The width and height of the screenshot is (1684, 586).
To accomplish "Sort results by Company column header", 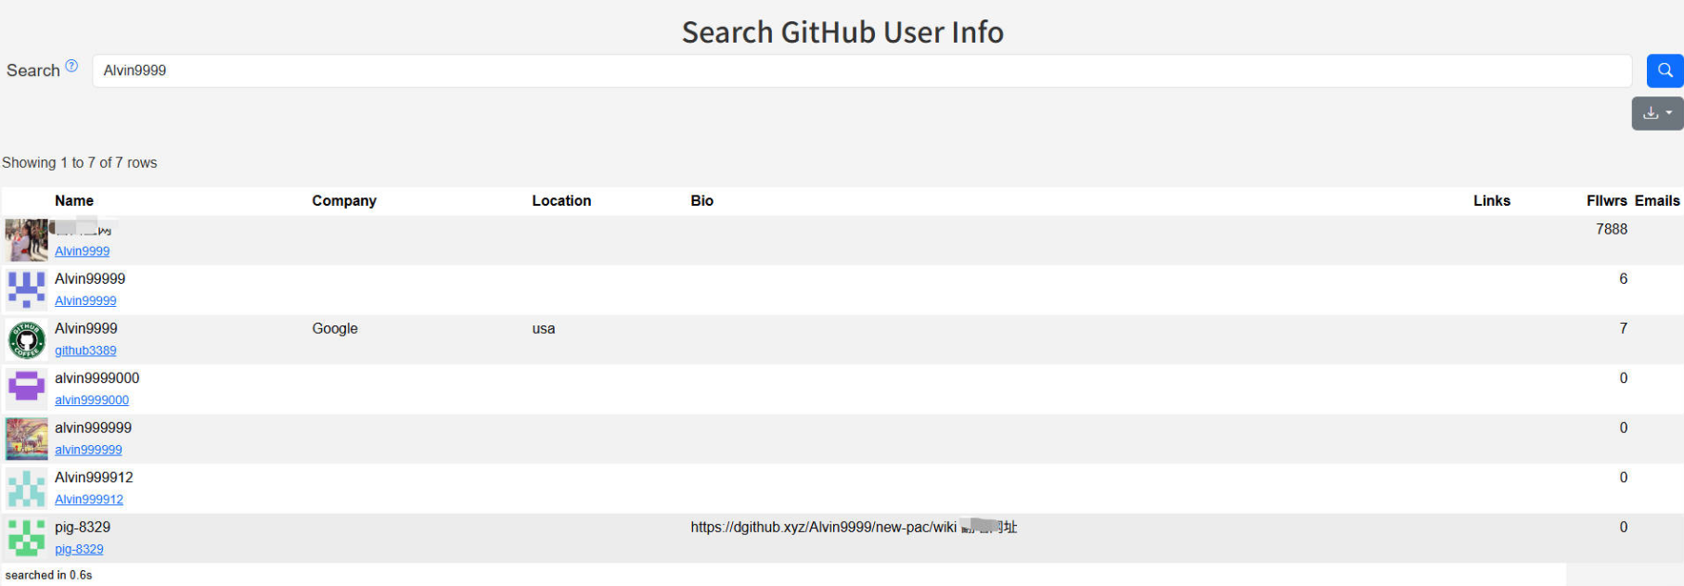I will coord(343,200).
